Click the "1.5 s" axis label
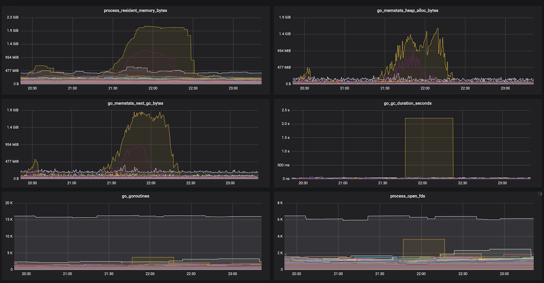The width and height of the screenshot is (544, 283). tap(286, 138)
